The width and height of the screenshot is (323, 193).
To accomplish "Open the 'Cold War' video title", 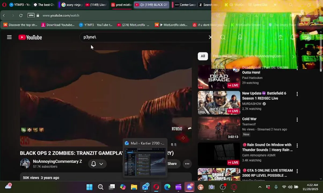I will [249, 119].
